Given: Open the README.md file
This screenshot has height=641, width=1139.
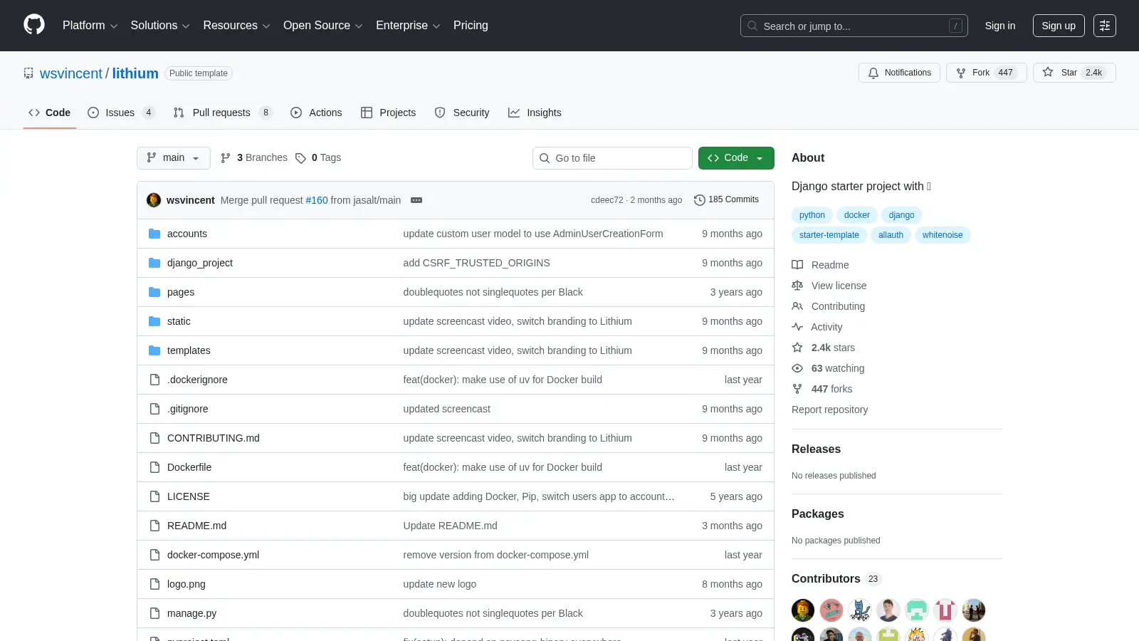Looking at the screenshot, I should [196, 526].
